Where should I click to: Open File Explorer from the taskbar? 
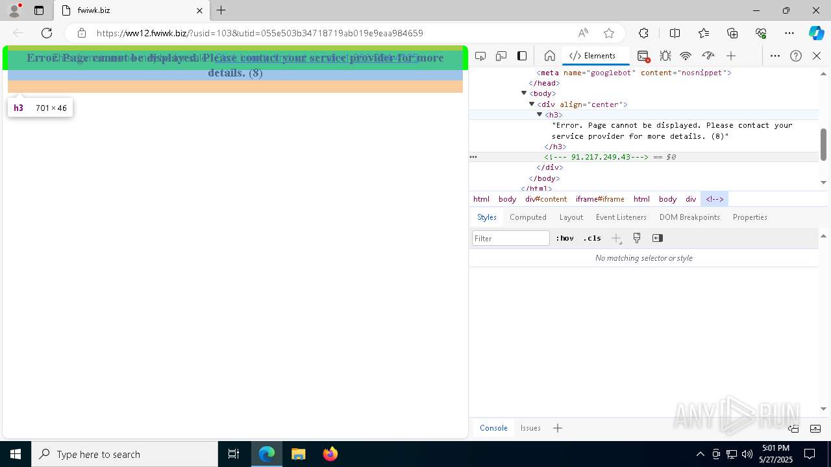pos(299,454)
